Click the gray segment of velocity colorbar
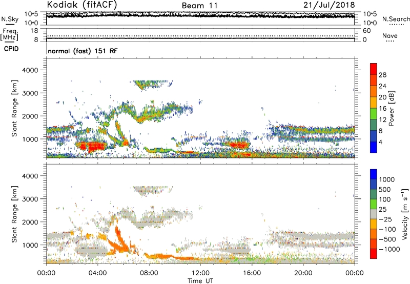 coord(374,214)
